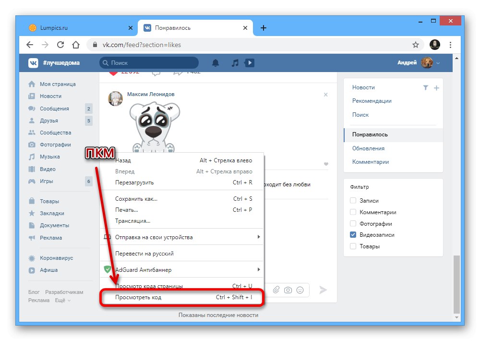Expand AdGuard Антибаннер submenu
Viewport: 480px width, 341px height.
(x=182, y=270)
